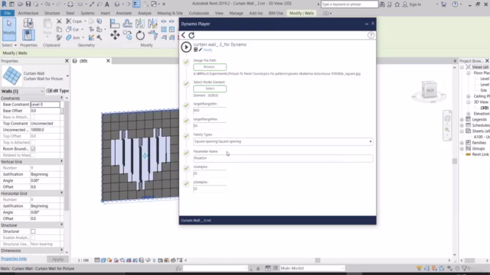Screen dimensions: 490x275
Task: Switch to the Structure ribbon tab
Action: point(52,13)
